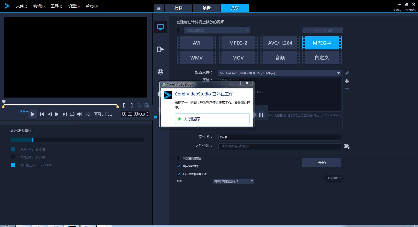Open the 类型 acceleration type dropdown
This screenshot has width=418, height=227.
point(234,181)
